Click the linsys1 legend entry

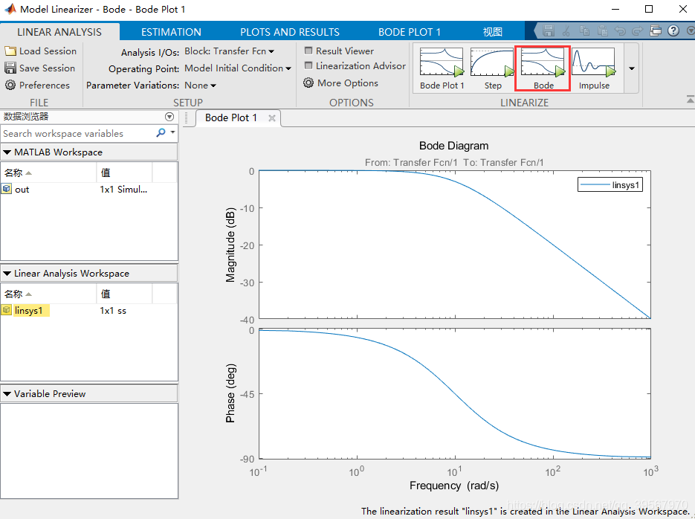pyautogui.click(x=610, y=185)
